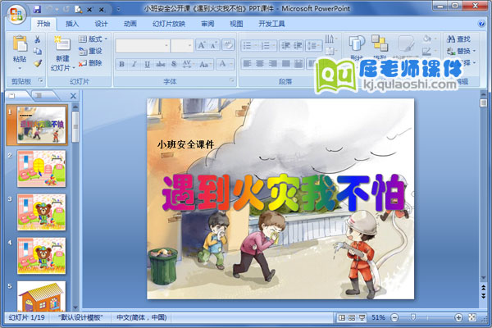Screen dimensions: 492x328
Task: Activate the Format Painter brush
Action: coord(38,63)
